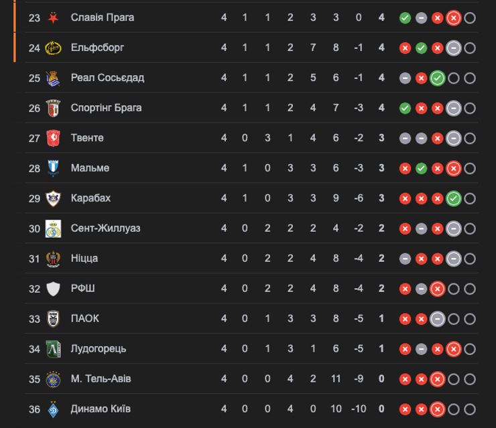
Task: Click the Мальме club crest
Action: 53,168
